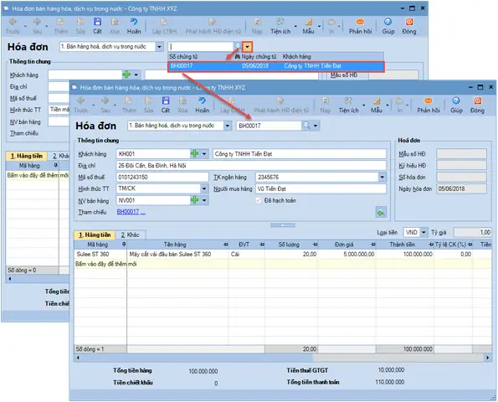The image size is (498, 402).
Task: Click green plus next to NV001 salesperson
Action: click(194, 200)
